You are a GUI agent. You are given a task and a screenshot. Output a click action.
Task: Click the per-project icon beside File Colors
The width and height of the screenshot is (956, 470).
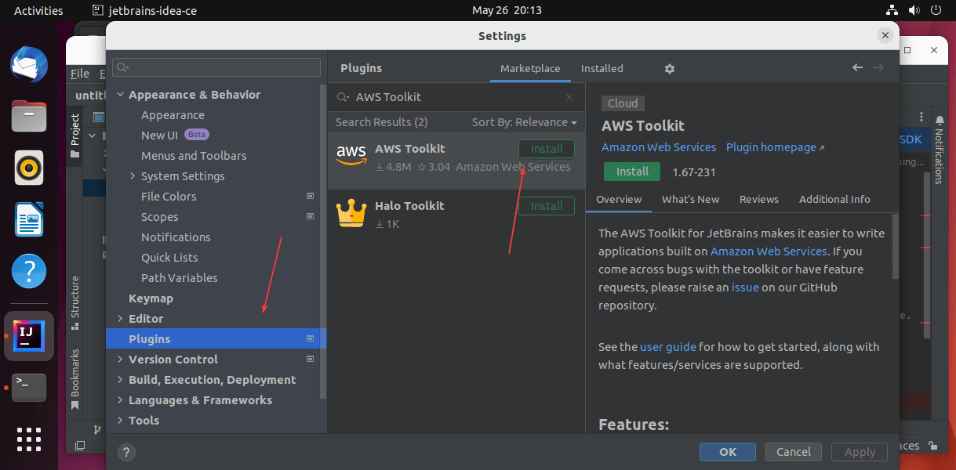(310, 196)
